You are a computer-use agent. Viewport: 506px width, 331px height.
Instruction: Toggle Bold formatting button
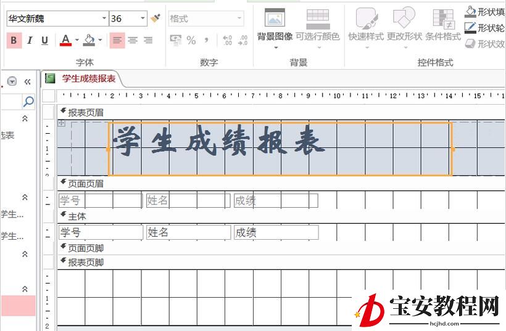click(x=14, y=40)
